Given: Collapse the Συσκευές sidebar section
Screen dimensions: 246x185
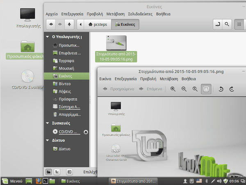Looking at the screenshot, I should pyautogui.click(x=48, y=123).
